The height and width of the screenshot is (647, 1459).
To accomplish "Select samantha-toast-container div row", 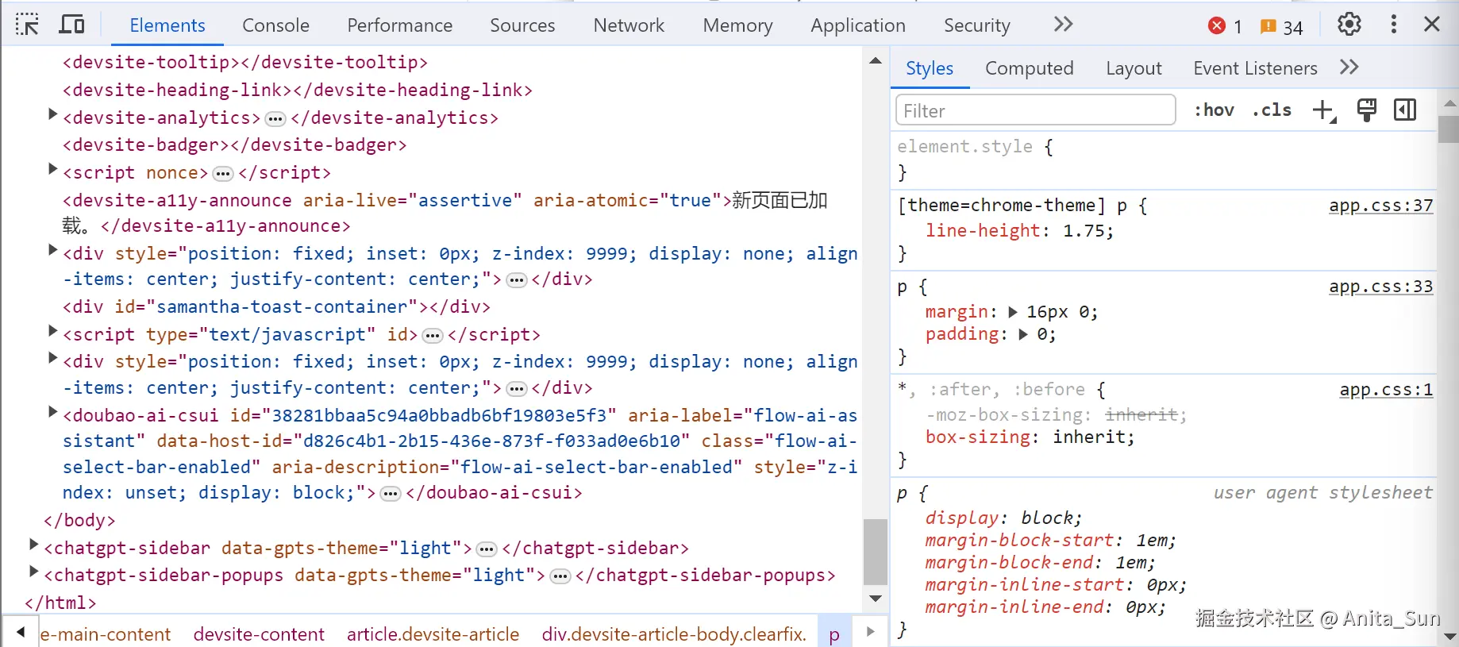I will [277, 306].
